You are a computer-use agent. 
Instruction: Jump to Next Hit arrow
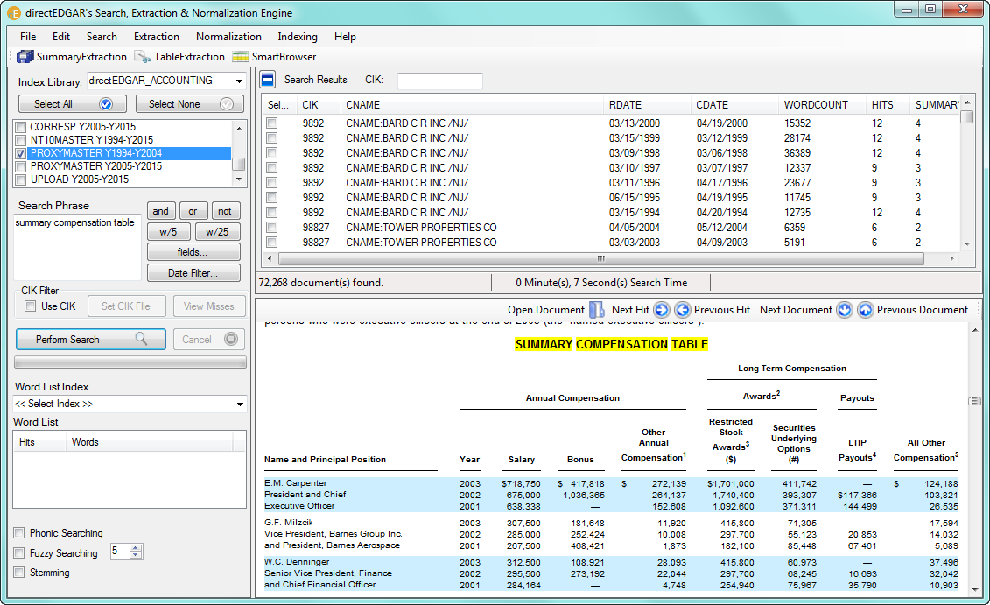[661, 310]
